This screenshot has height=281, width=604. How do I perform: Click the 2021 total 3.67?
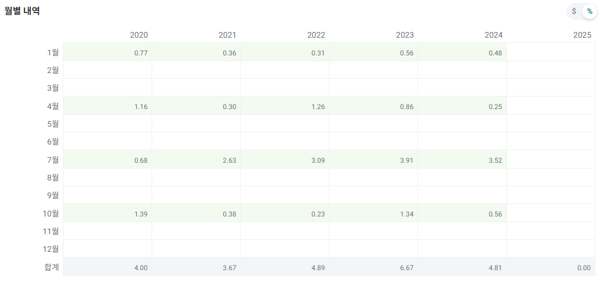[229, 268]
